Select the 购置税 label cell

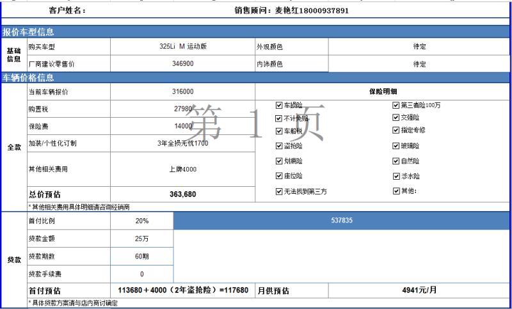pos(69,109)
